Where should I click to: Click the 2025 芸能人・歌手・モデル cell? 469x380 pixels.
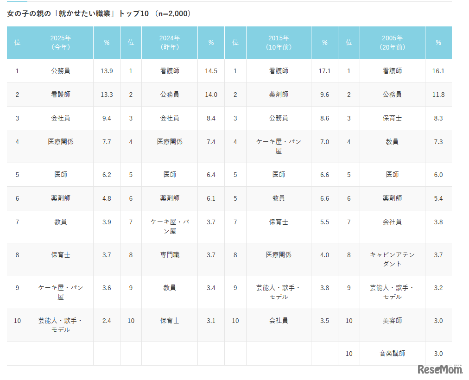tap(60, 325)
